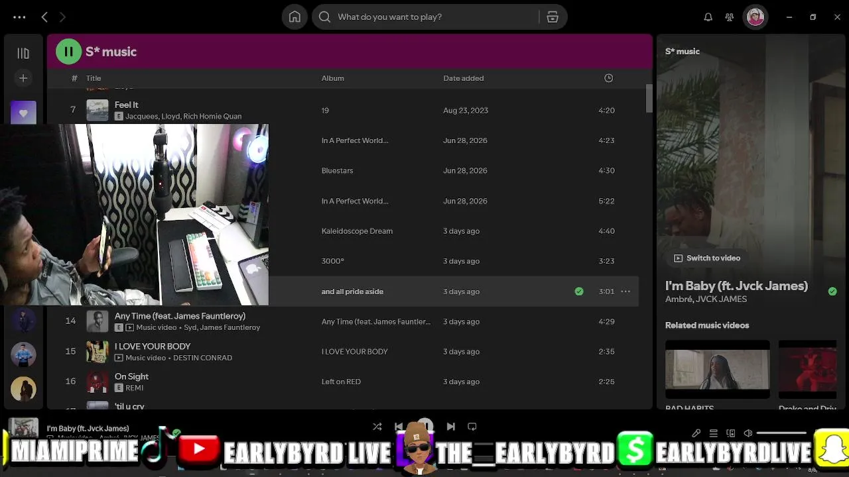This screenshot has height=477, width=849.
Task: Open I'm Baby title in Now Playing panel
Action: (736, 286)
